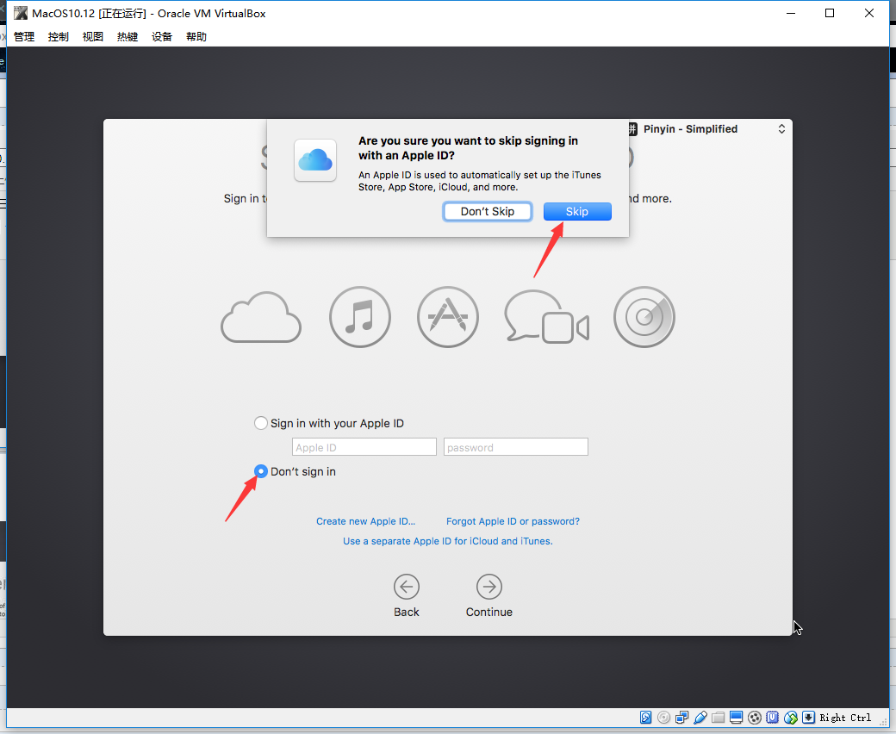
Task: Go to the previous step with the Back arrow
Action: 407,587
